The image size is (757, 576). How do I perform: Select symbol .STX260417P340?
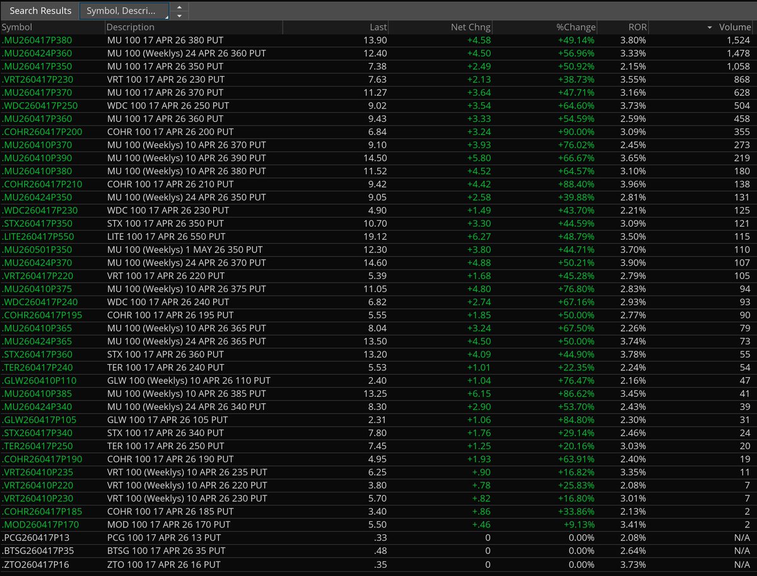pos(37,433)
